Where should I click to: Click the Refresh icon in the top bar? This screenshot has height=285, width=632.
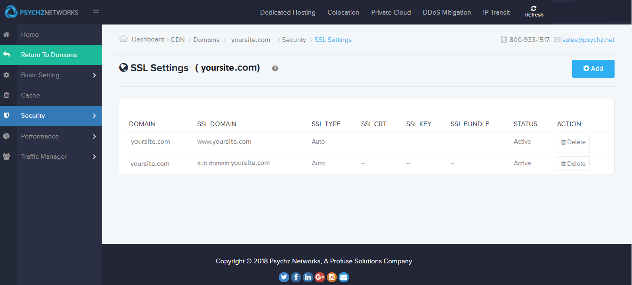click(x=534, y=9)
